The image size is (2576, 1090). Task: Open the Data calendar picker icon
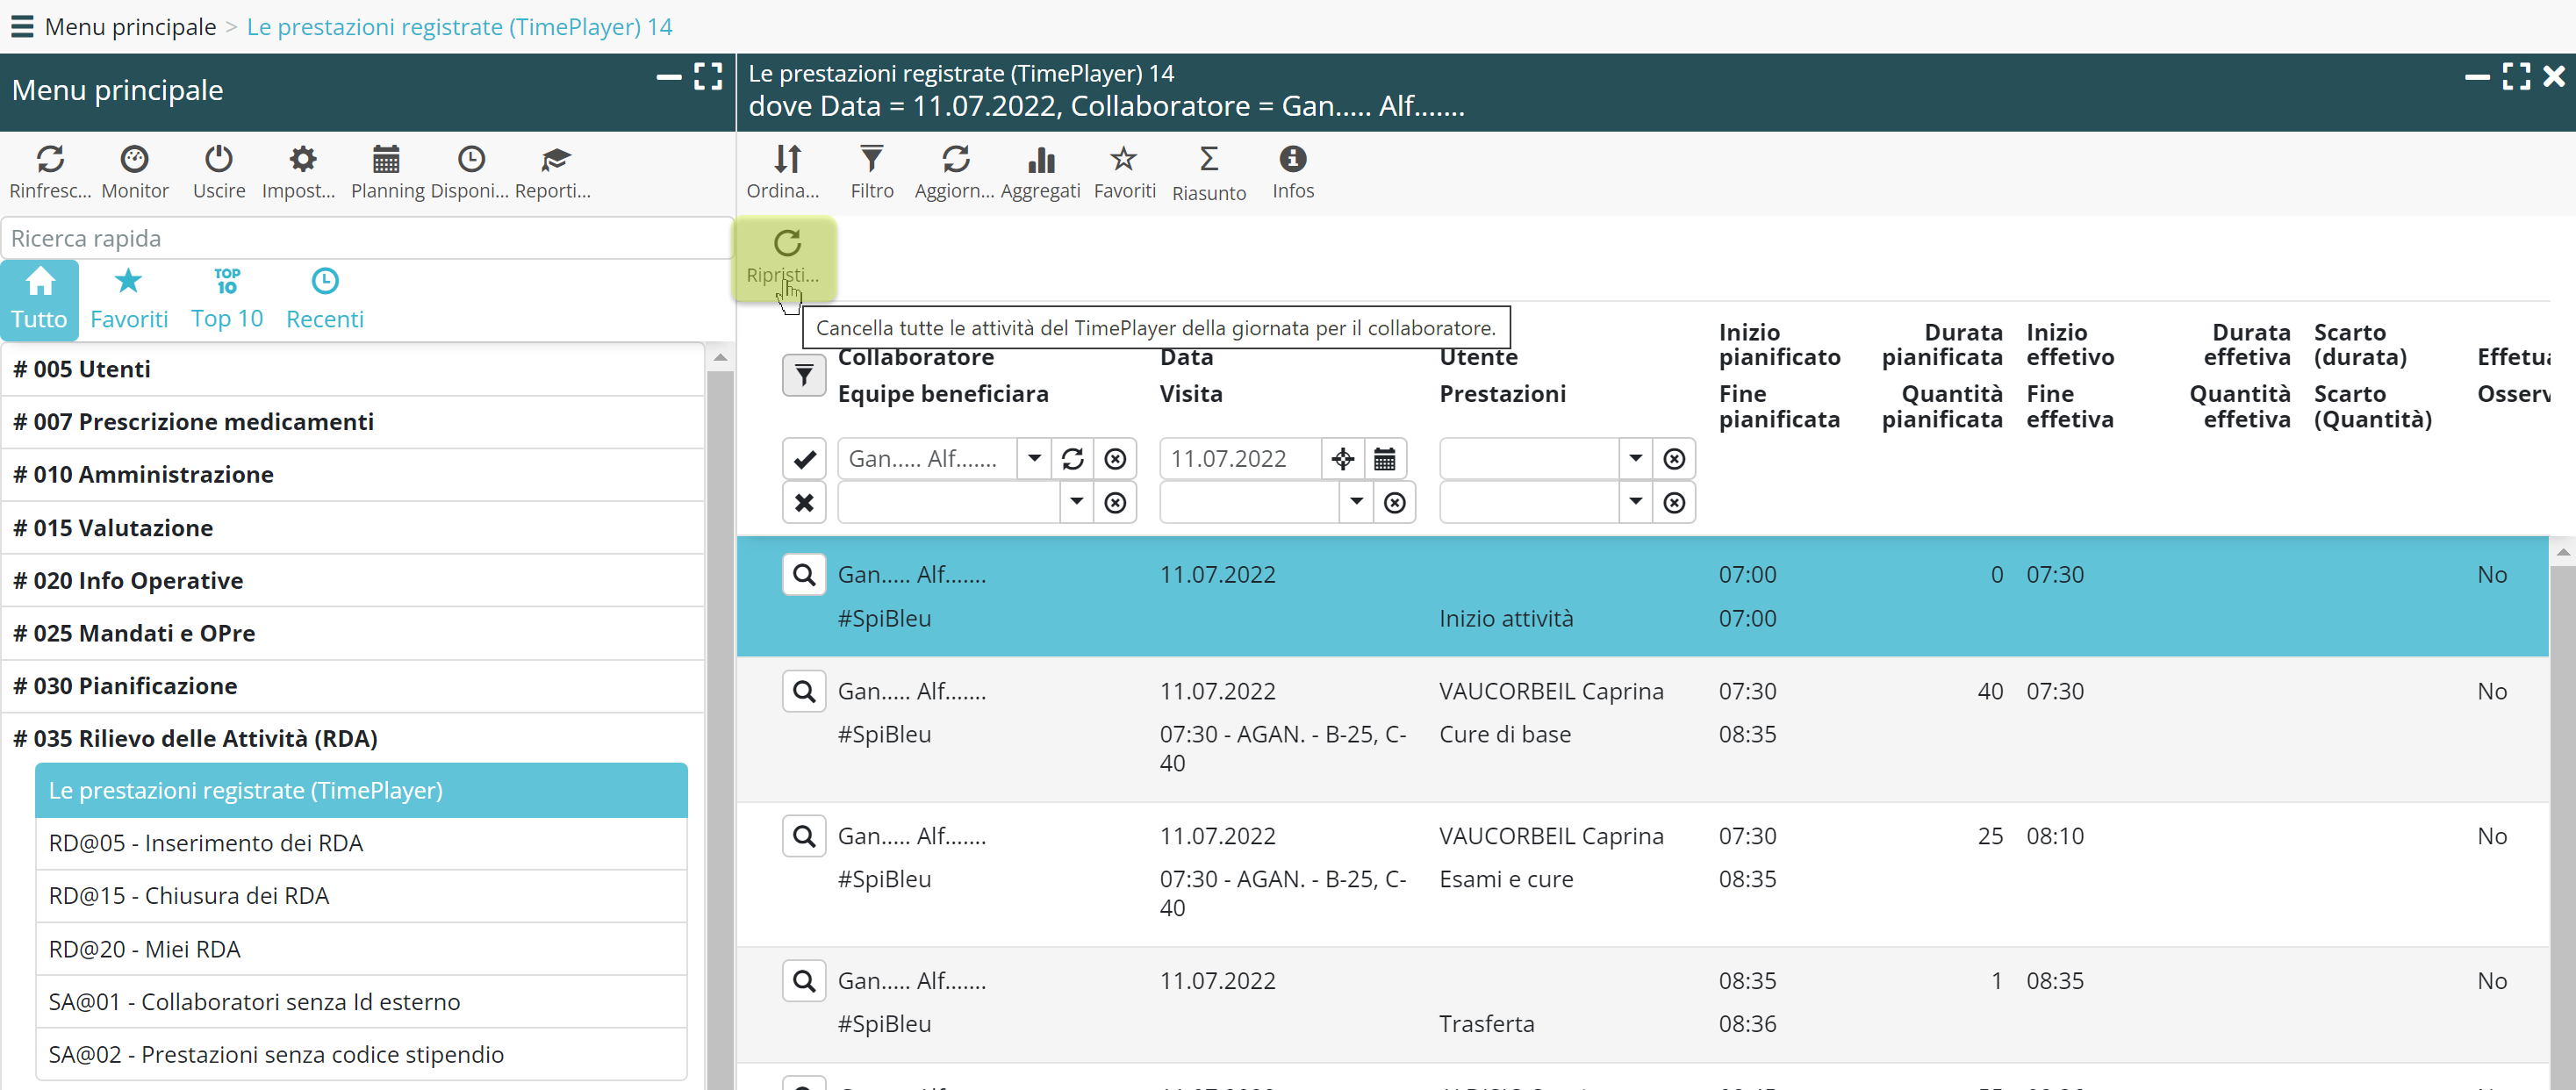pos(1384,459)
